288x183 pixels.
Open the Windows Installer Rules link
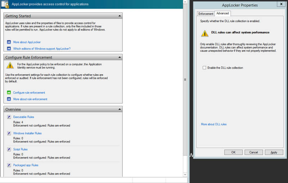27,133
